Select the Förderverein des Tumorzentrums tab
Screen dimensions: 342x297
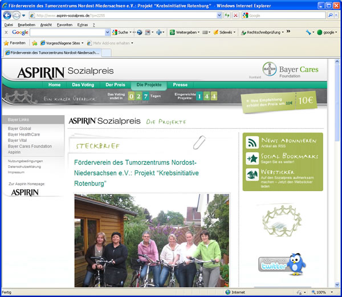tap(52, 52)
